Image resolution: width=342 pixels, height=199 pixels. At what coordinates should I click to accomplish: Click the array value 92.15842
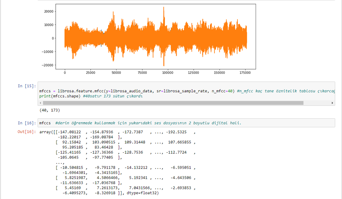(x=71, y=142)
